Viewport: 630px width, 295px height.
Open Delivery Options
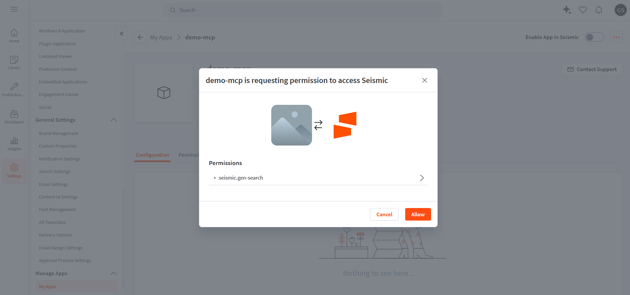[55, 235]
